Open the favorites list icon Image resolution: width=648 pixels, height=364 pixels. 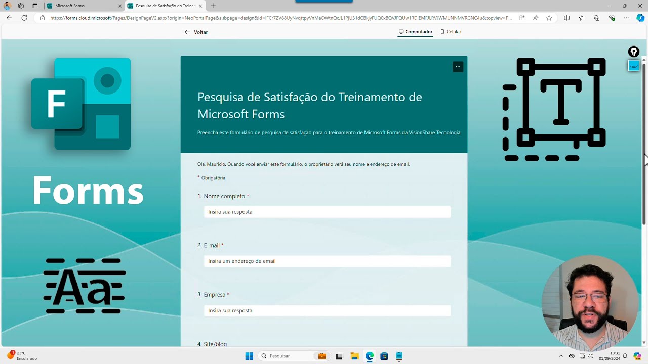582,18
